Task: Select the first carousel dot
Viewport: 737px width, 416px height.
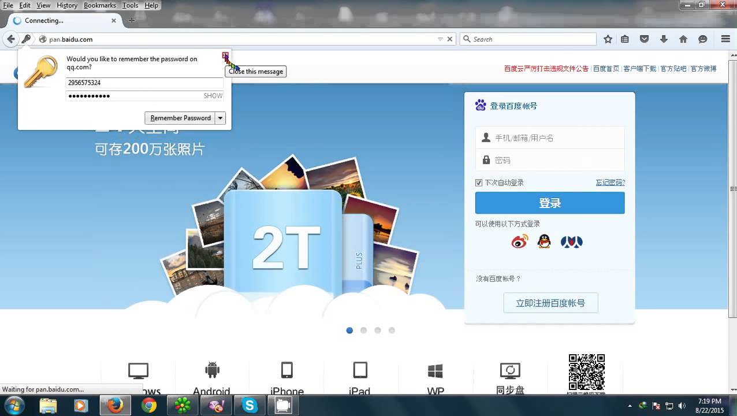Action: (x=349, y=330)
